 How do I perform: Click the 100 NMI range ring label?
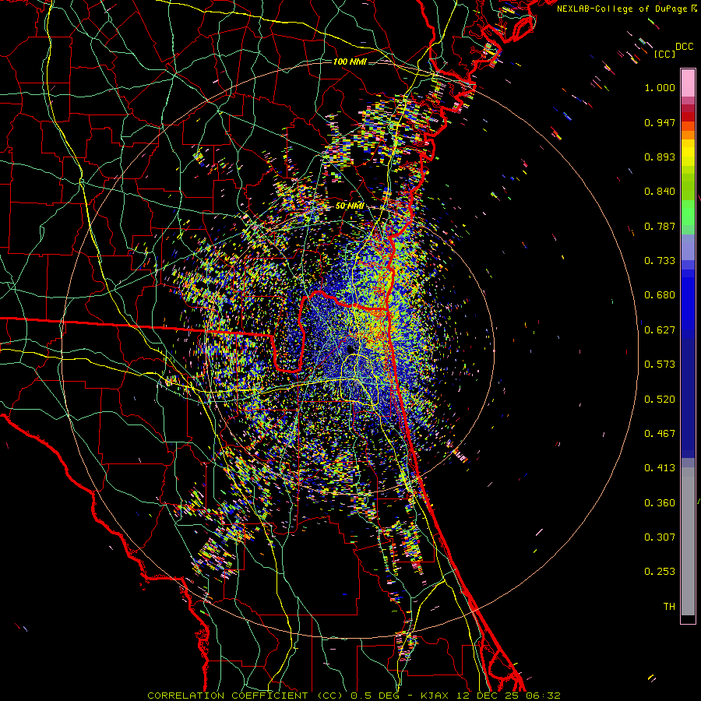pyautogui.click(x=350, y=62)
